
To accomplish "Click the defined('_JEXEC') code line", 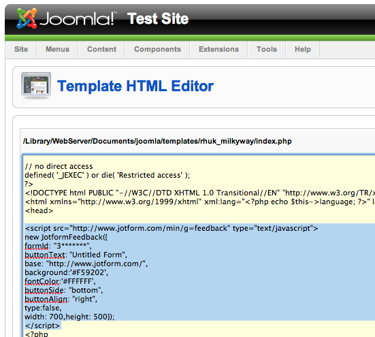I will [x=107, y=175].
